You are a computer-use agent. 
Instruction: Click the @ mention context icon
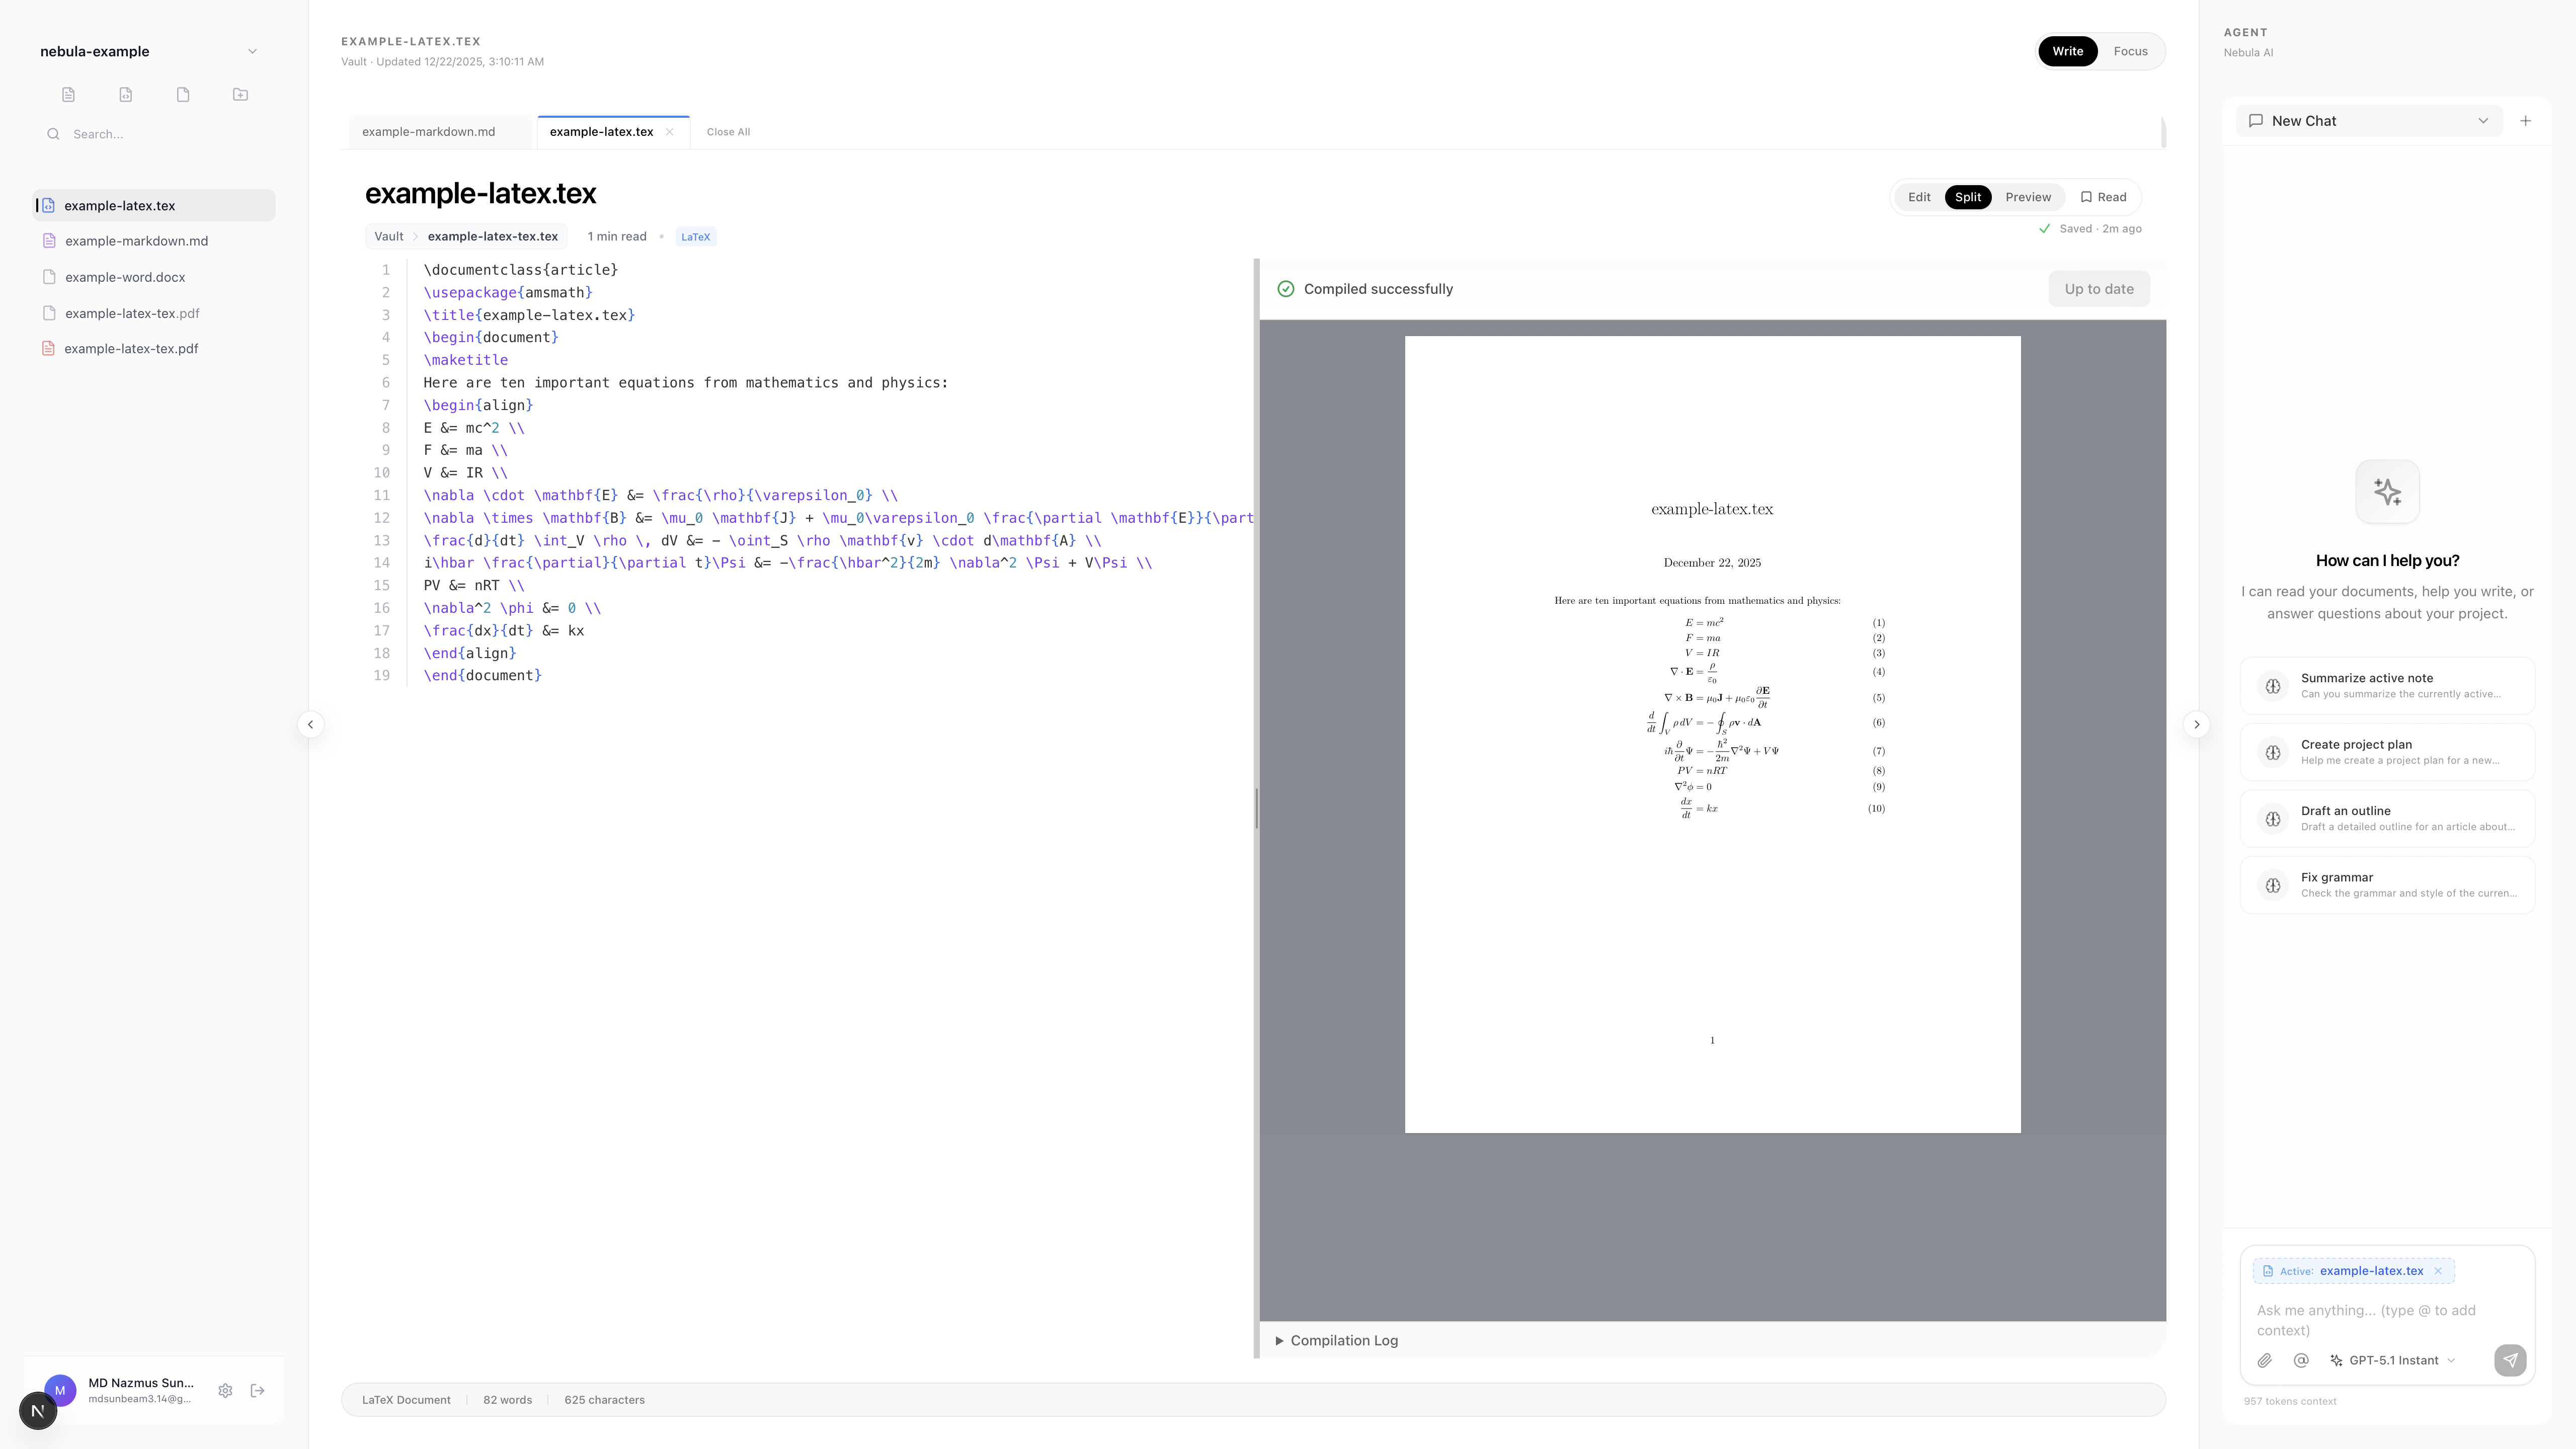(x=2301, y=1360)
